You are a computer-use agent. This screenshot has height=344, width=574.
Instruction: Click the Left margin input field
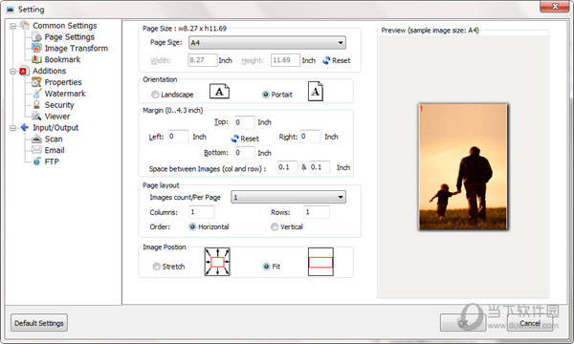(x=178, y=137)
